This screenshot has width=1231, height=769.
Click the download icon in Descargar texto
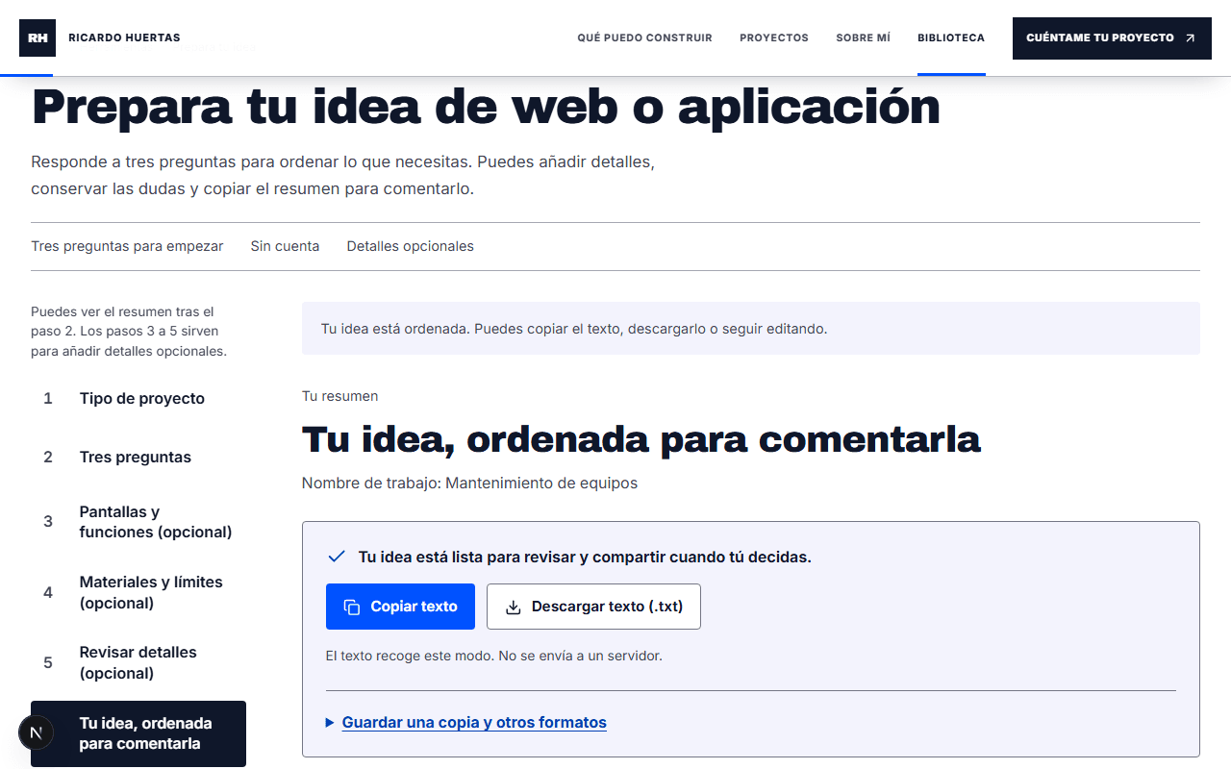[x=513, y=607]
